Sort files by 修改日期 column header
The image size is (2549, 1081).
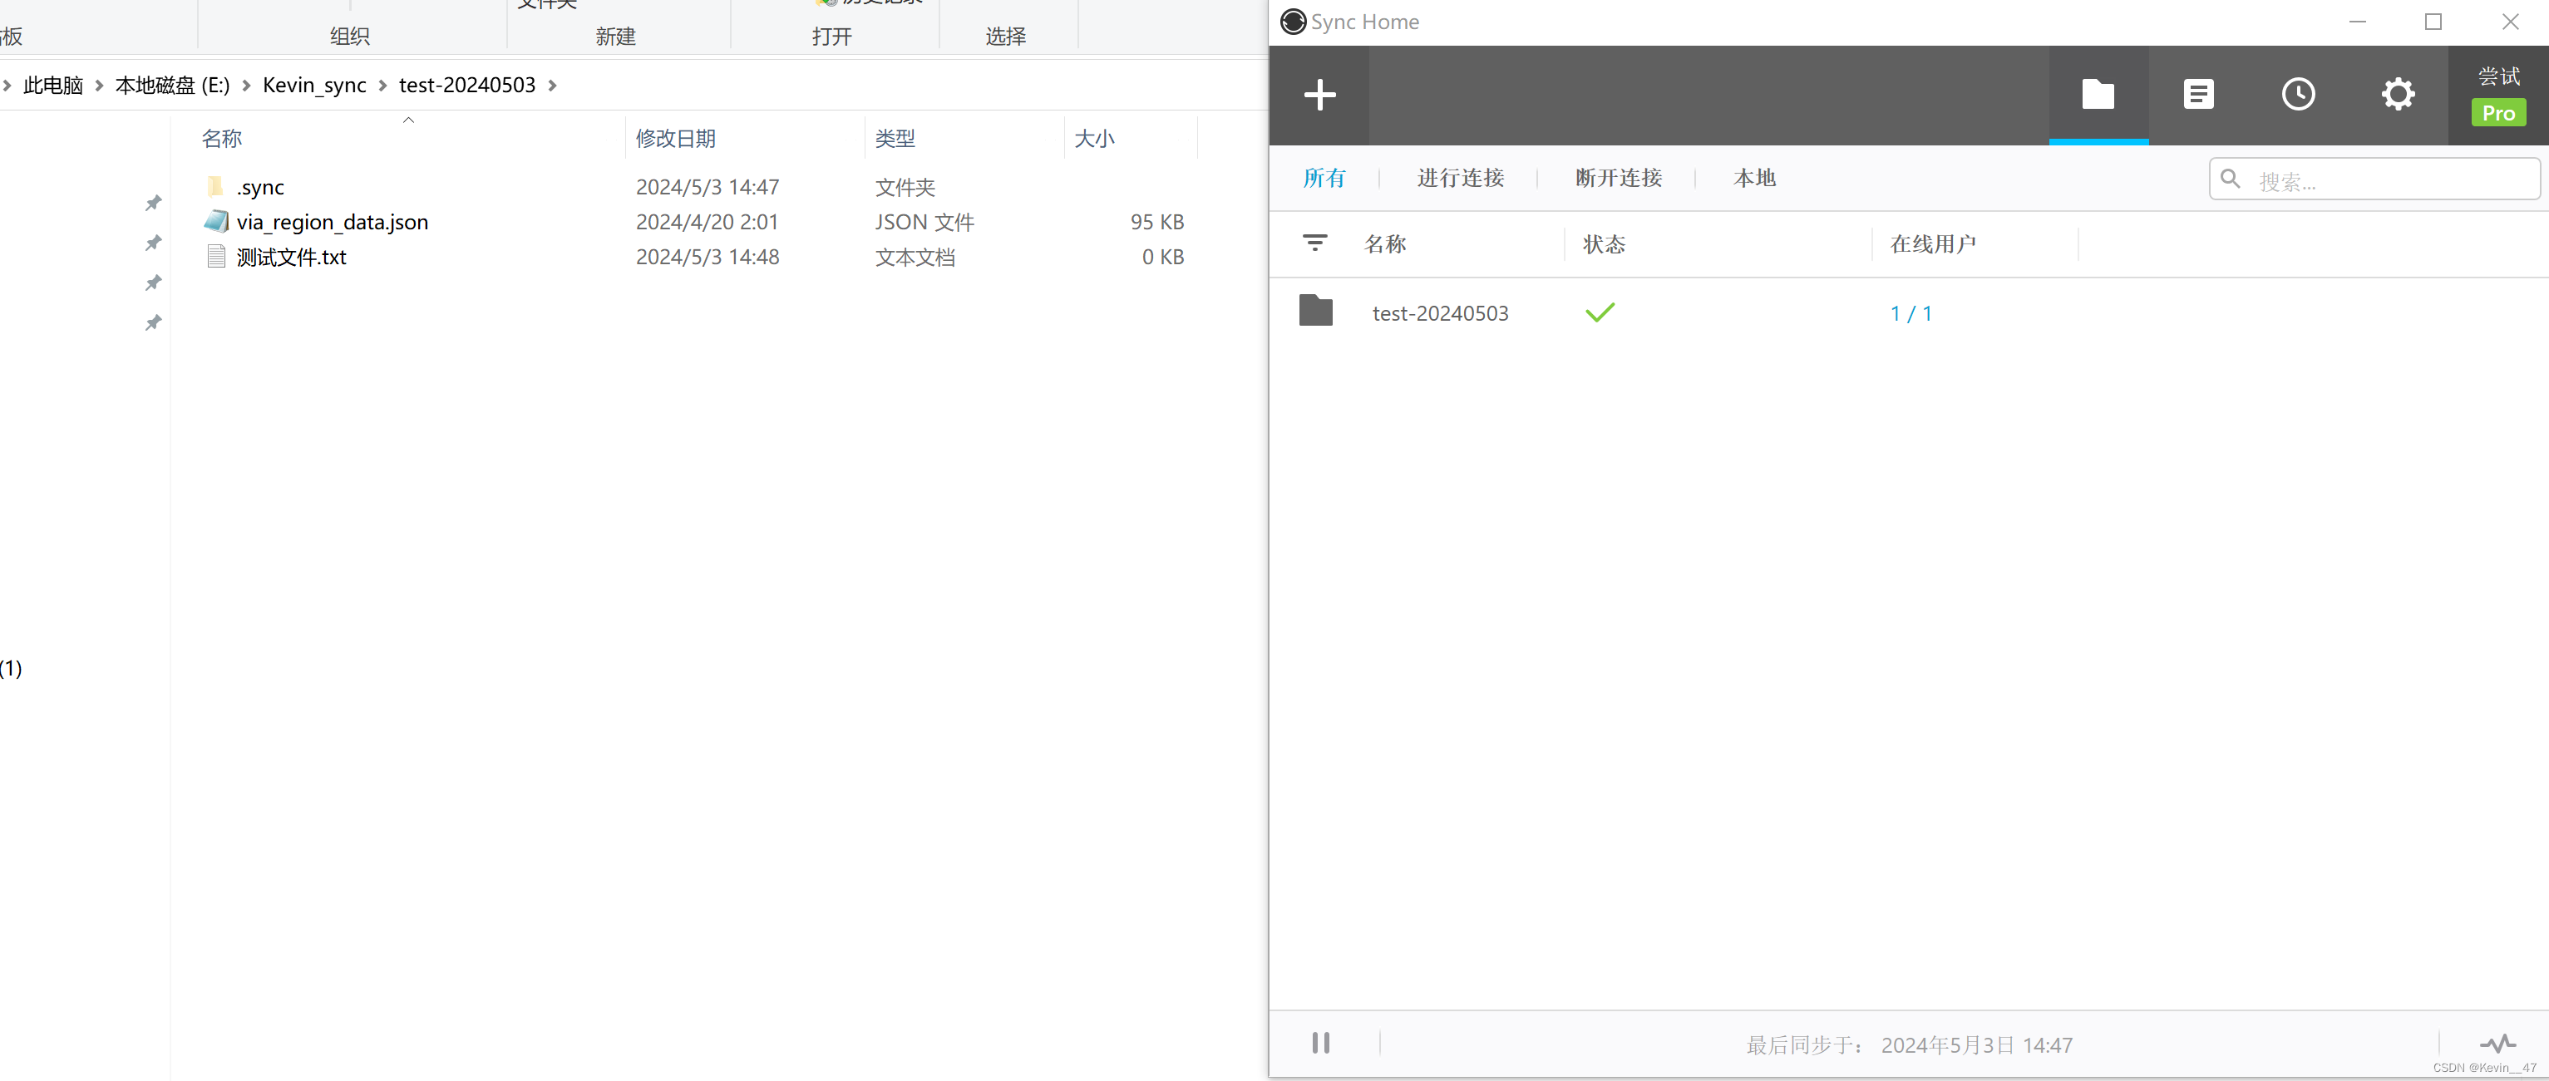click(x=675, y=139)
